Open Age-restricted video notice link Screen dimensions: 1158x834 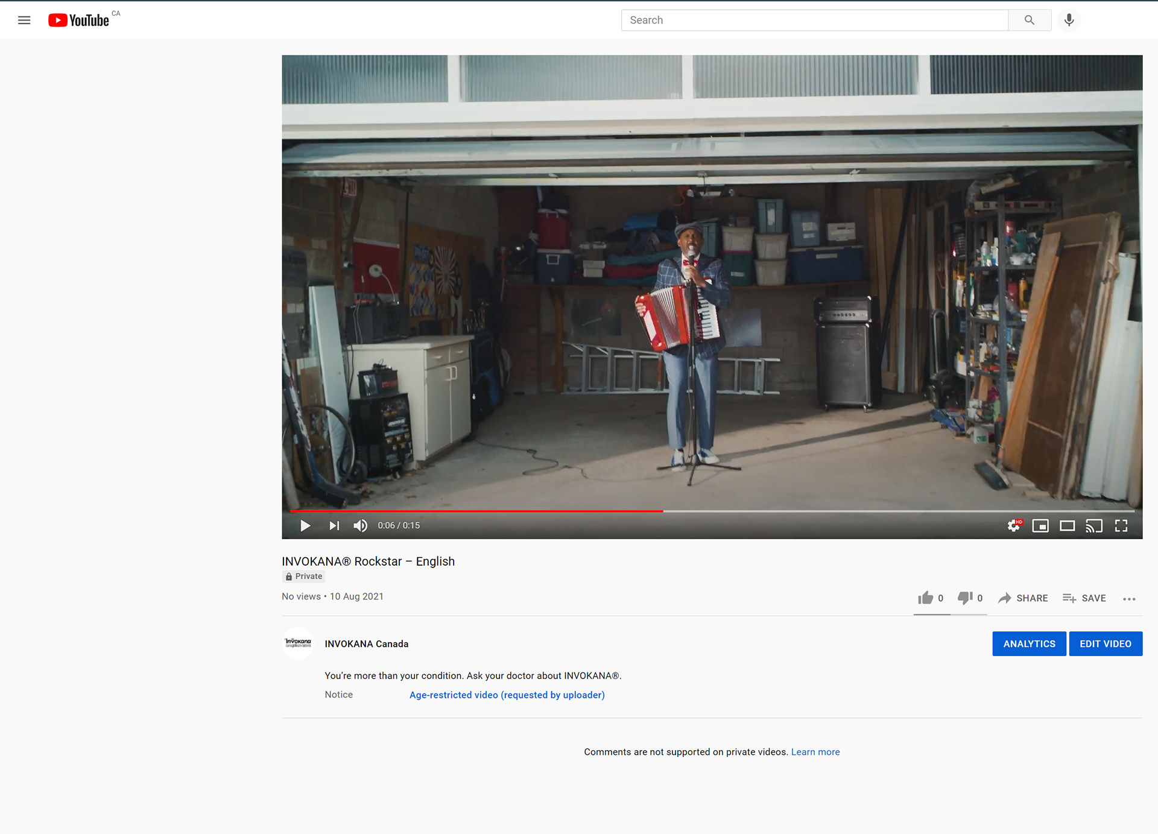click(507, 695)
